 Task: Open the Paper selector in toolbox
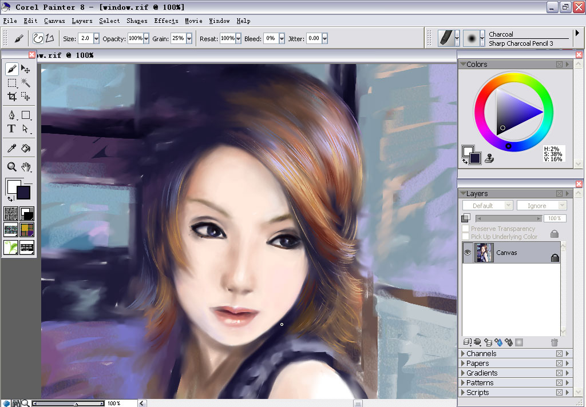(11, 214)
